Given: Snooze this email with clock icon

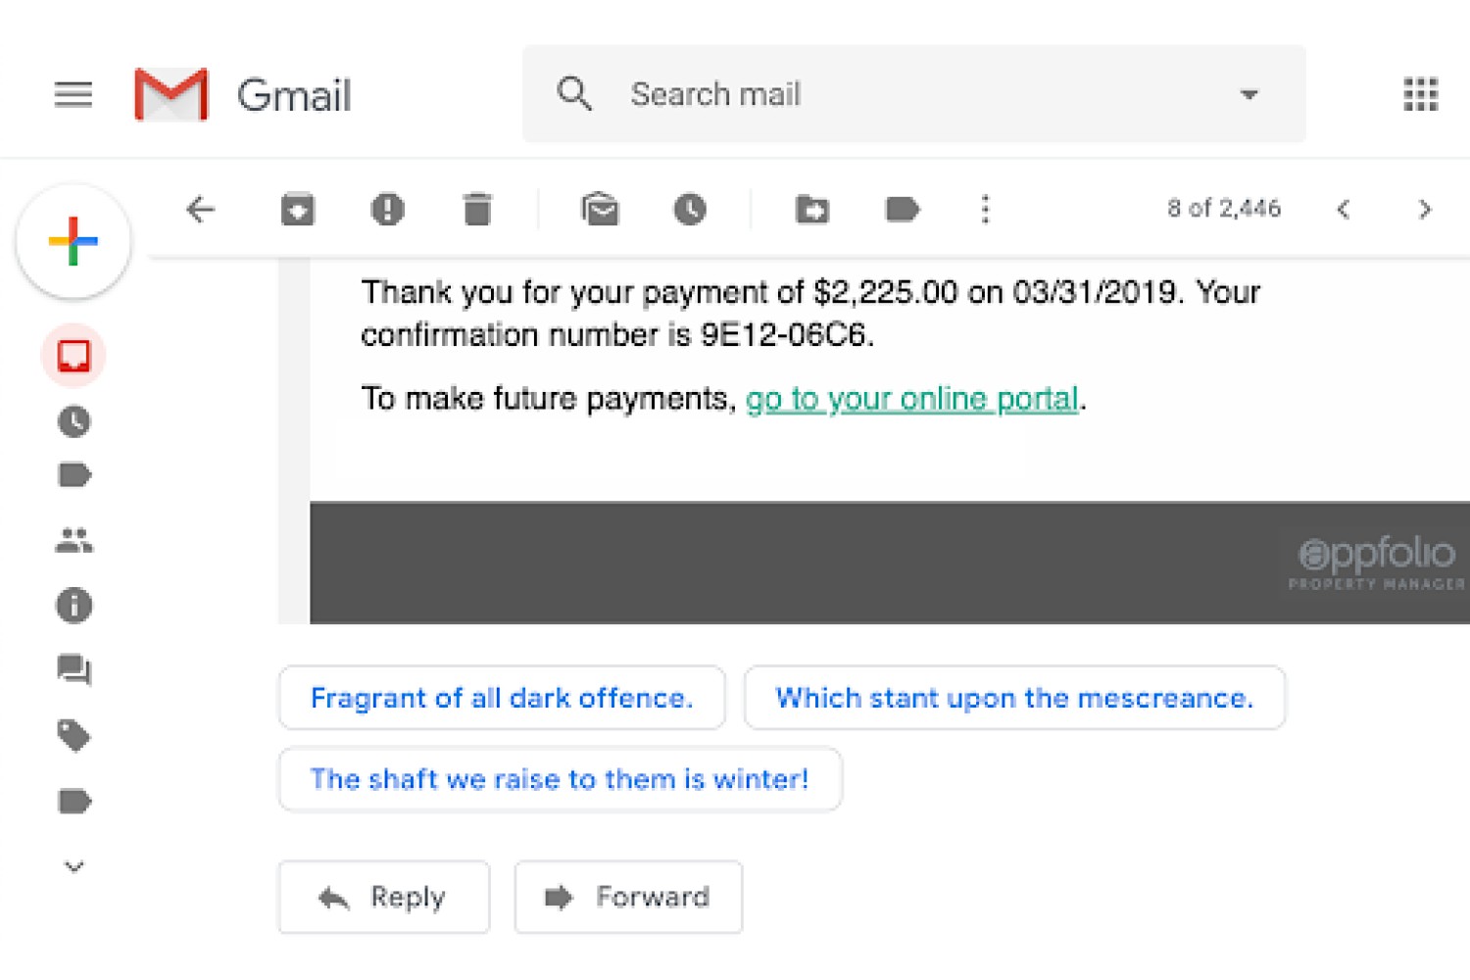Looking at the screenshot, I should click(x=690, y=210).
